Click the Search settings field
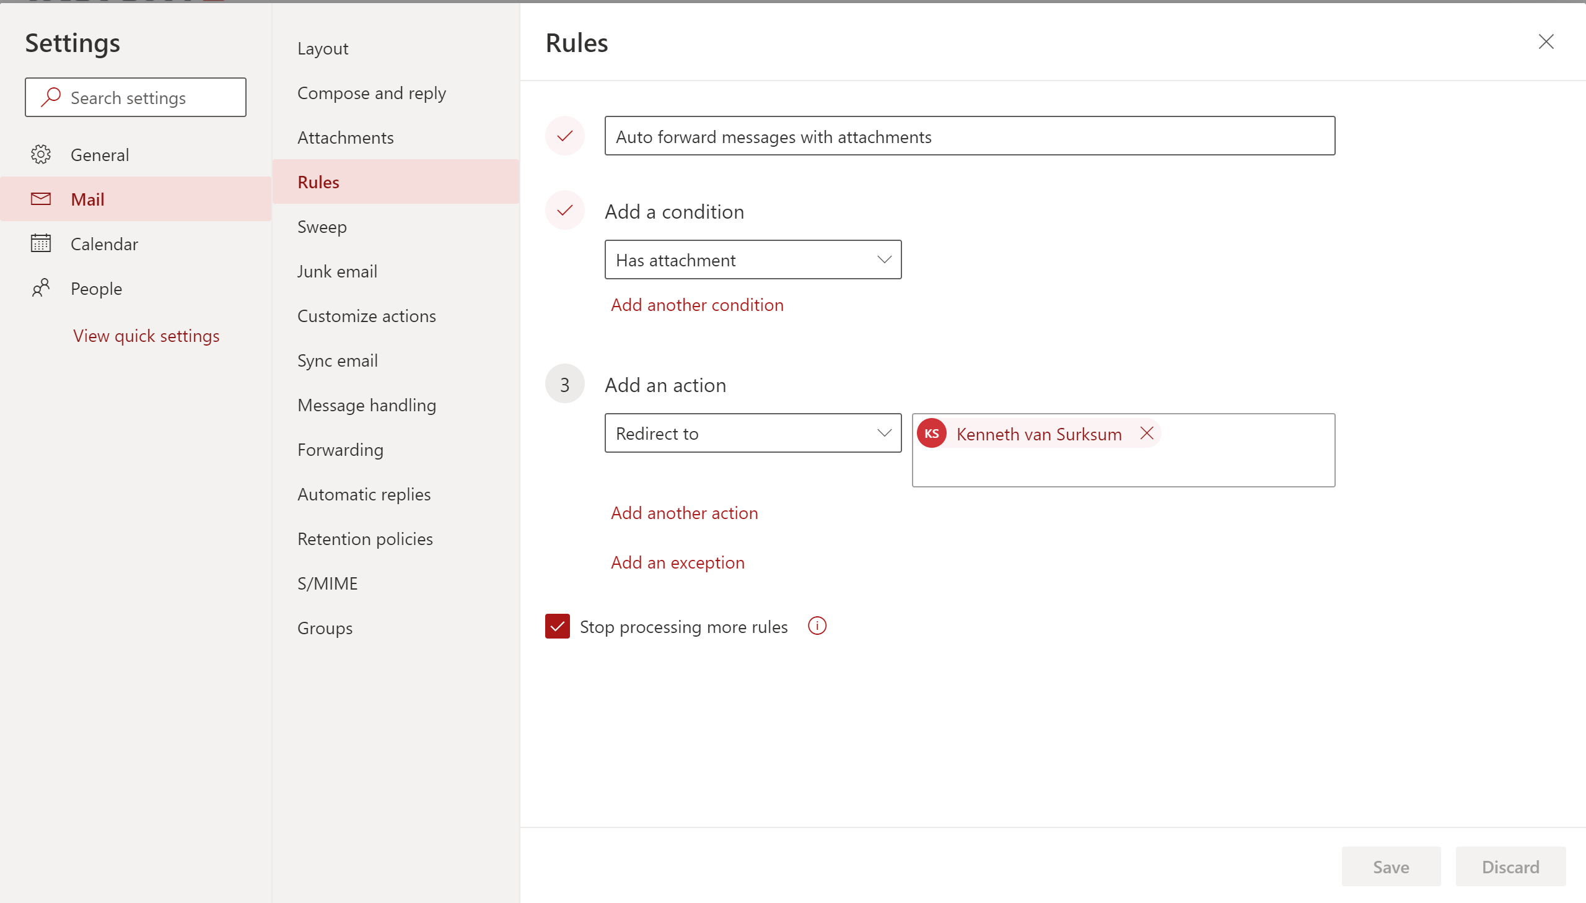 click(135, 97)
